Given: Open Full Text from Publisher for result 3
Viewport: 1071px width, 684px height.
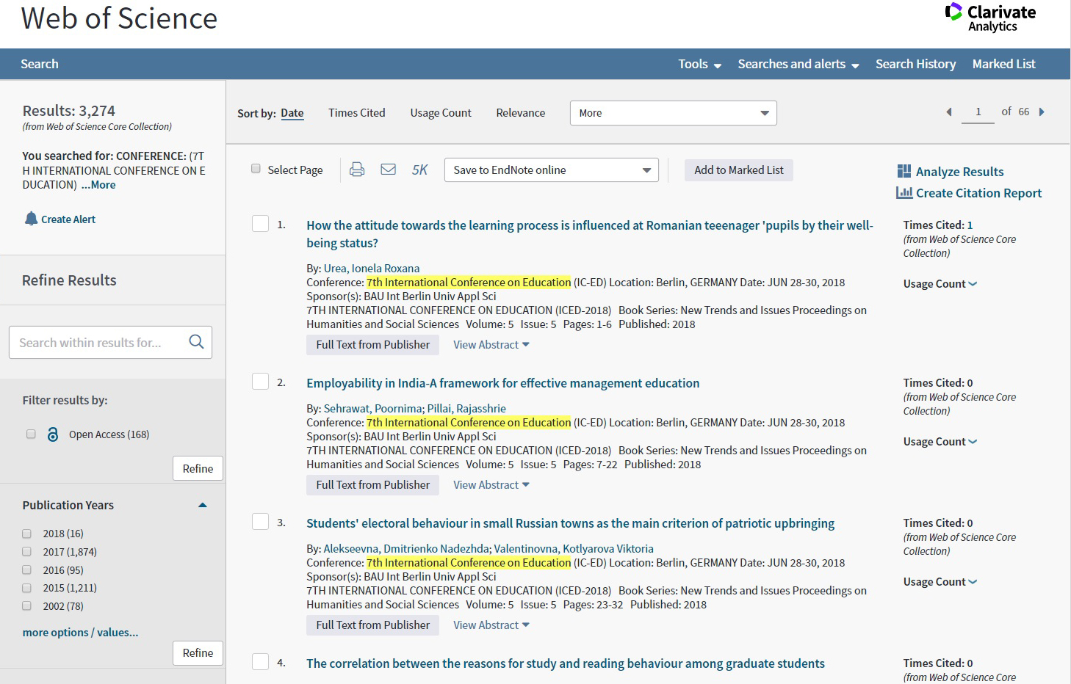Looking at the screenshot, I should [x=372, y=625].
